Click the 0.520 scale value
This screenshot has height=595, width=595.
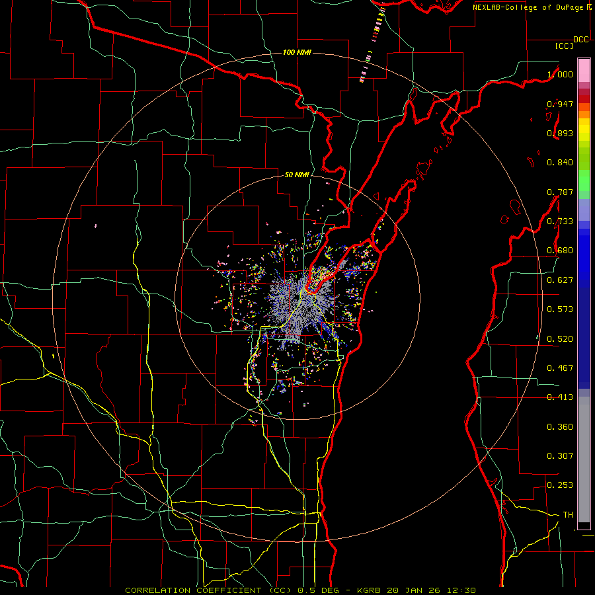[560, 339]
